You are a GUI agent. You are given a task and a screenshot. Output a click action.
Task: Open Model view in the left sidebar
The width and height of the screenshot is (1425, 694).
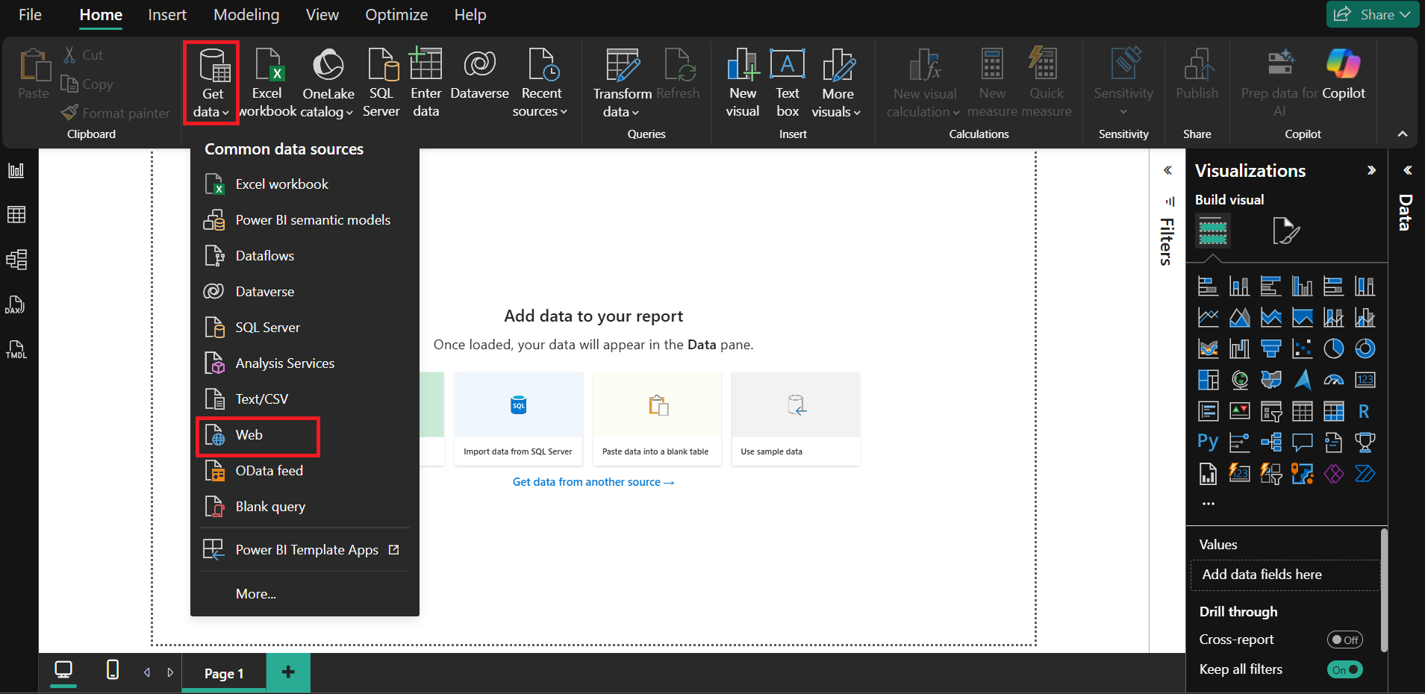pos(16,260)
